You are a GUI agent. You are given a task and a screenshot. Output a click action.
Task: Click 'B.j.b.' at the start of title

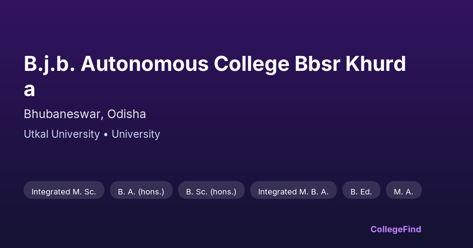pos(49,64)
